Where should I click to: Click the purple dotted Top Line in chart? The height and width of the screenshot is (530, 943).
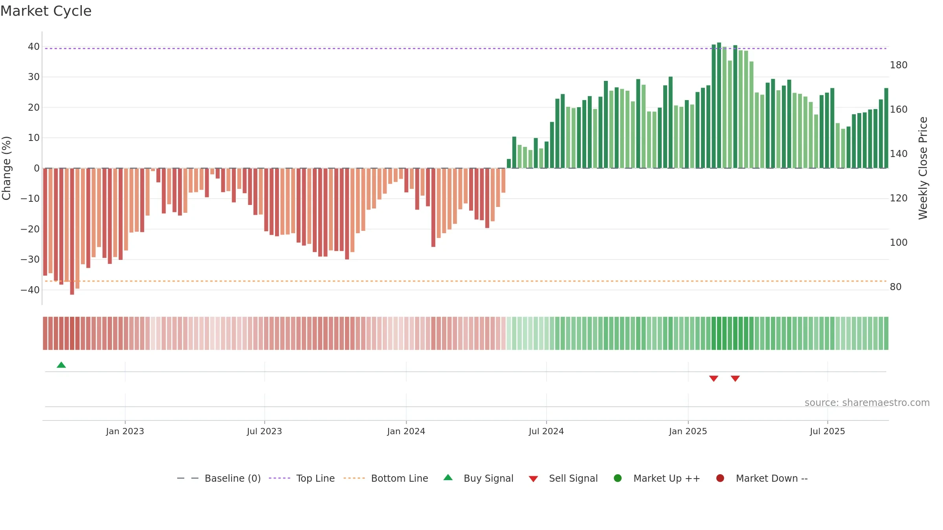466,49
